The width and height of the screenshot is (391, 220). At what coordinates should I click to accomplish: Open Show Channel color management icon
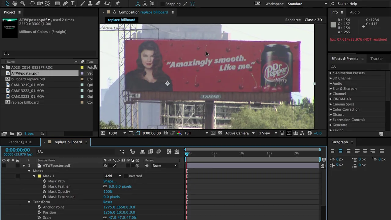tap(179, 133)
